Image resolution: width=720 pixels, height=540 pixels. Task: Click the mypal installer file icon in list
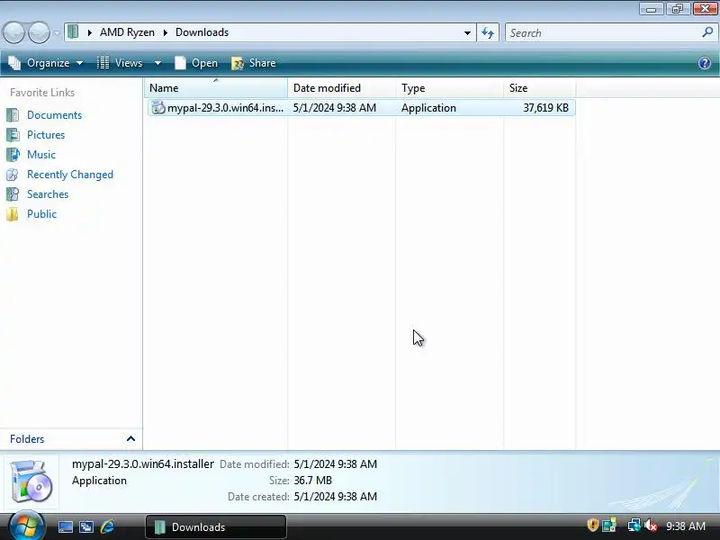click(x=158, y=108)
